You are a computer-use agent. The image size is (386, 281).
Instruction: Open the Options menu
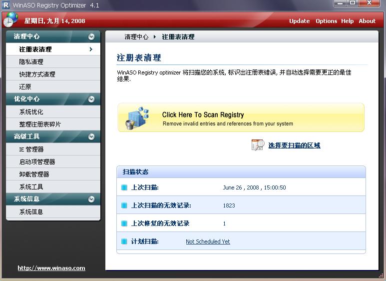coord(327,21)
